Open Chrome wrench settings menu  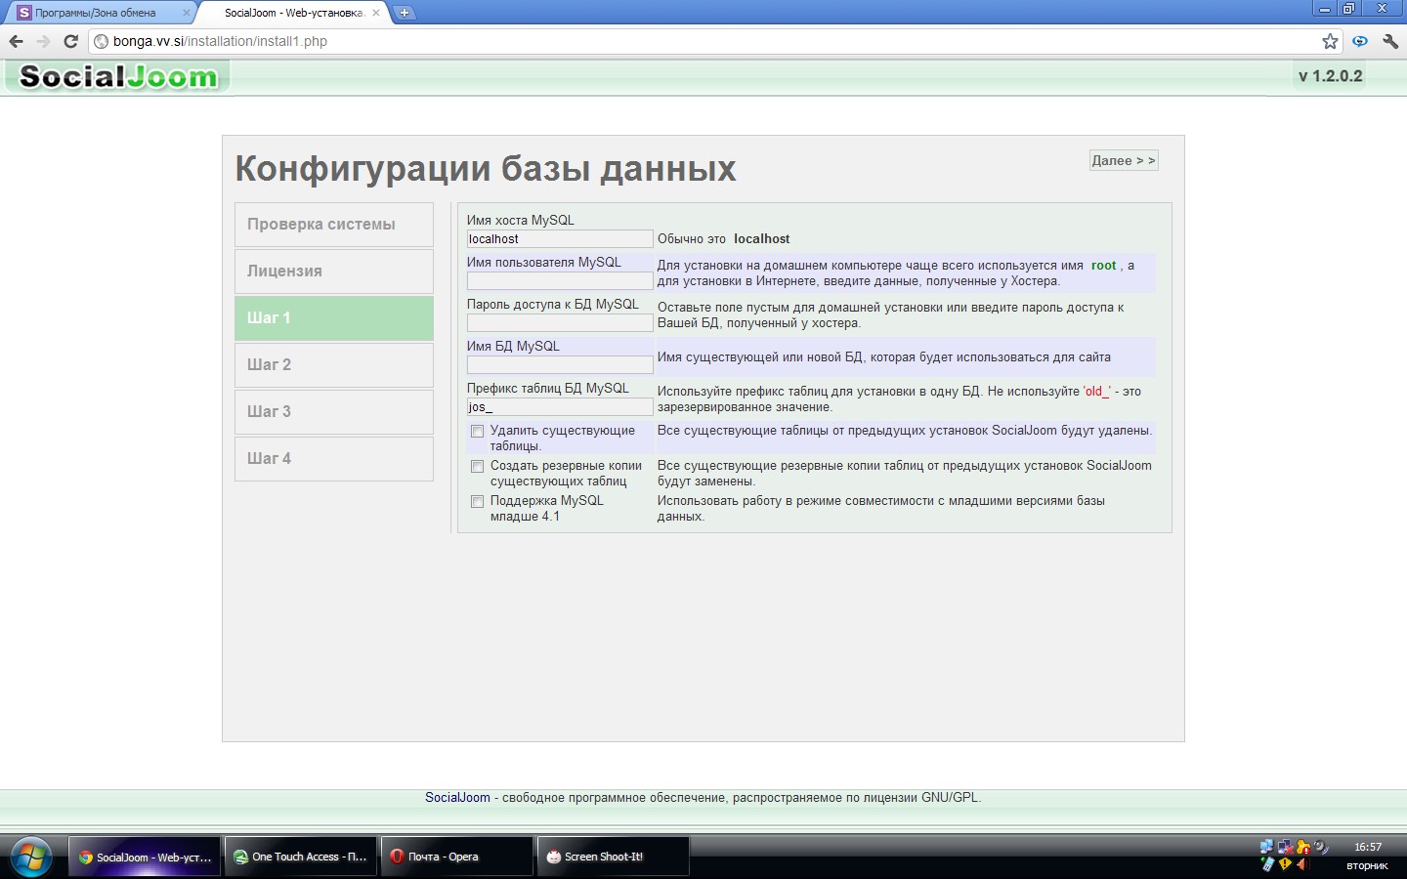(1390, 41)
